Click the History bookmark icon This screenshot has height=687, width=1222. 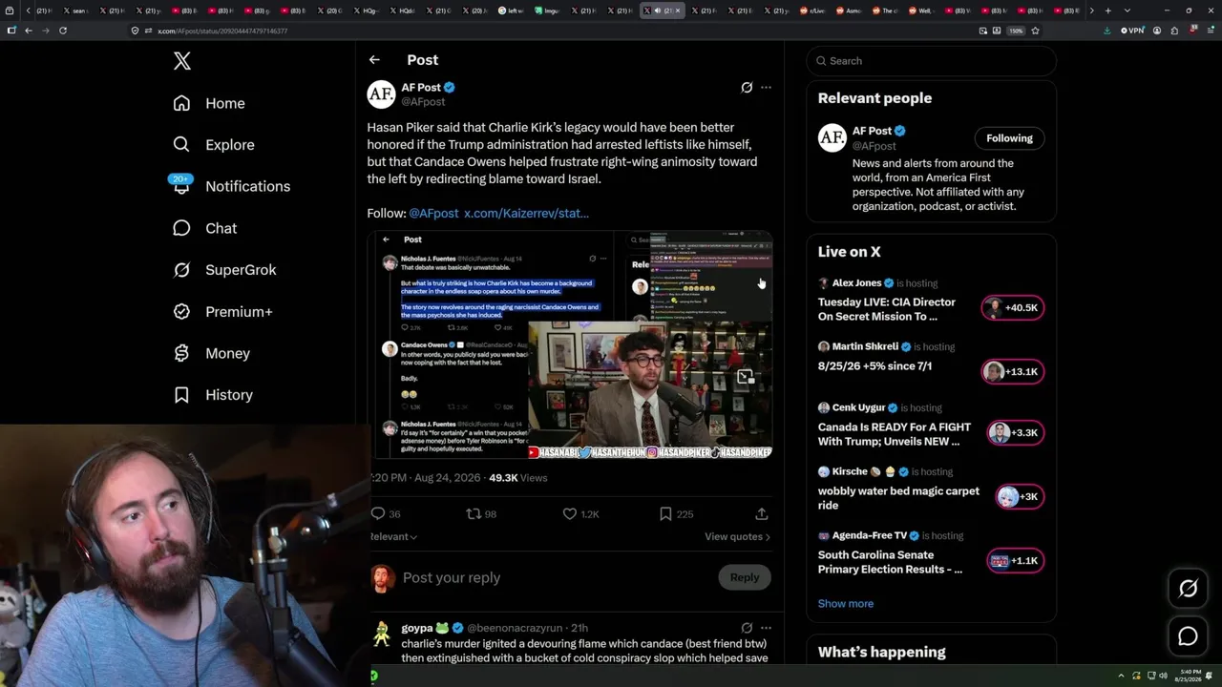pyautogui.click(x=181, y=395)
